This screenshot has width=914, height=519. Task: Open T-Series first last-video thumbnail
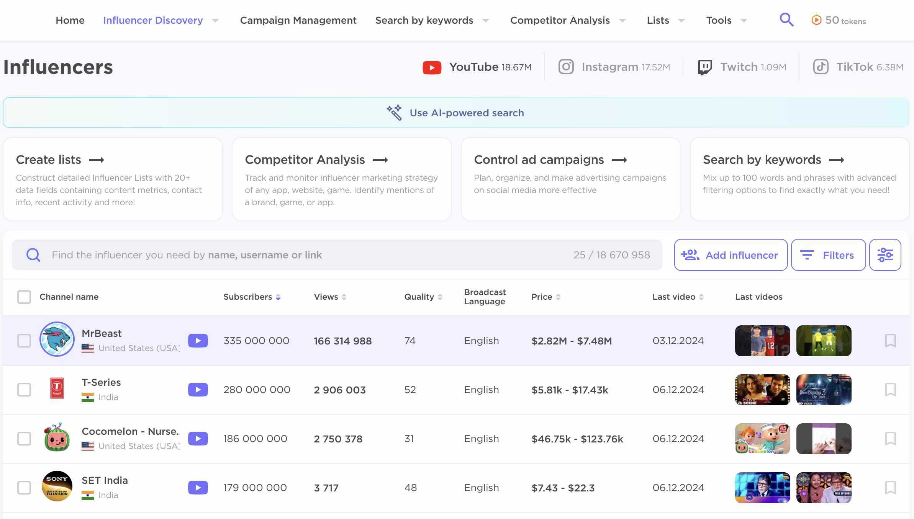(762, 390)
